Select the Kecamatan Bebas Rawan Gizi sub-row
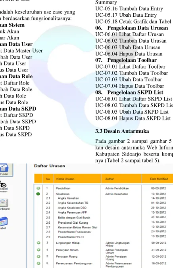173x268 pixels. (77, 227)
